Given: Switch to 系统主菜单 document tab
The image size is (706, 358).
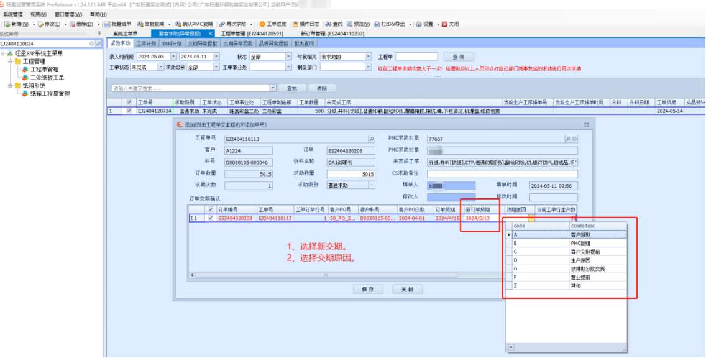Looking at the screenshot, I should (x=125, y=34).
